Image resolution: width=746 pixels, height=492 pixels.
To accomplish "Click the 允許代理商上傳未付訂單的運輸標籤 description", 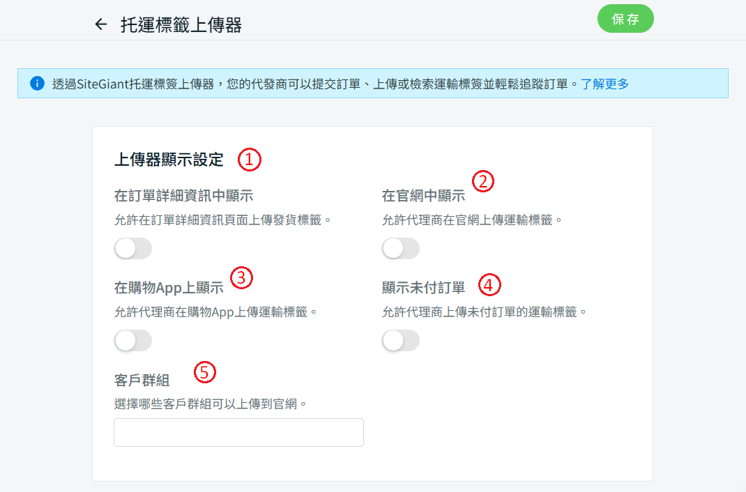I will (485, 312).
